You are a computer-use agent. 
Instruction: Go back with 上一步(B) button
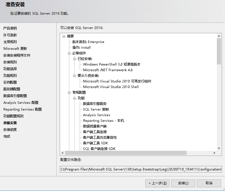click(157, 183)
